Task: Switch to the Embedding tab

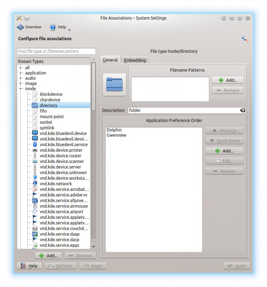Action: (135, 60)
